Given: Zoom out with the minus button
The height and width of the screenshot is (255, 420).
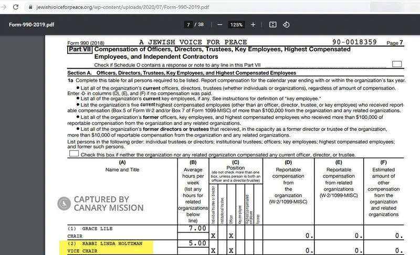Looking at the screenshot, I should [220, 25].
